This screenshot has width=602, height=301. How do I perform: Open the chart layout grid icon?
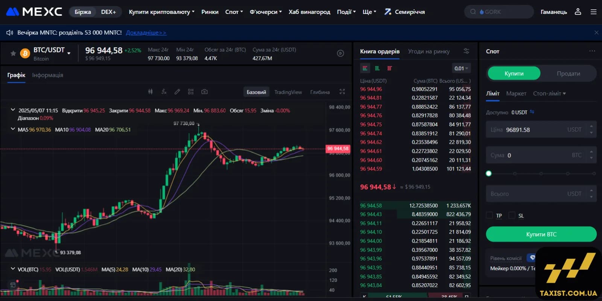191,91
